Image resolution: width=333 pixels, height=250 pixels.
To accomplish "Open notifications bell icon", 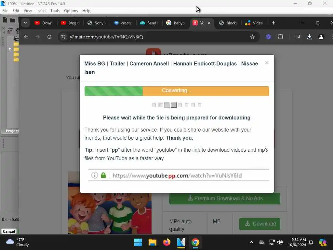I will (311, 242).
